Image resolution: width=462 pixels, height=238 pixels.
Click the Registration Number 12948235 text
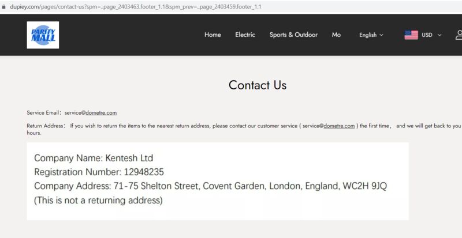(x=99, y=172)
